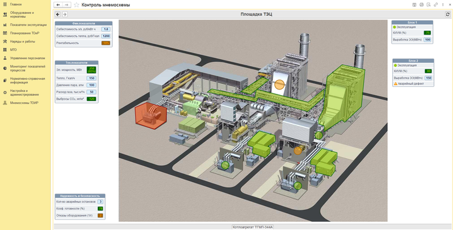Open Наряды и работы tools icon
Image resolution: width=454 pixels, height=230 pixels.
point(5,42)
